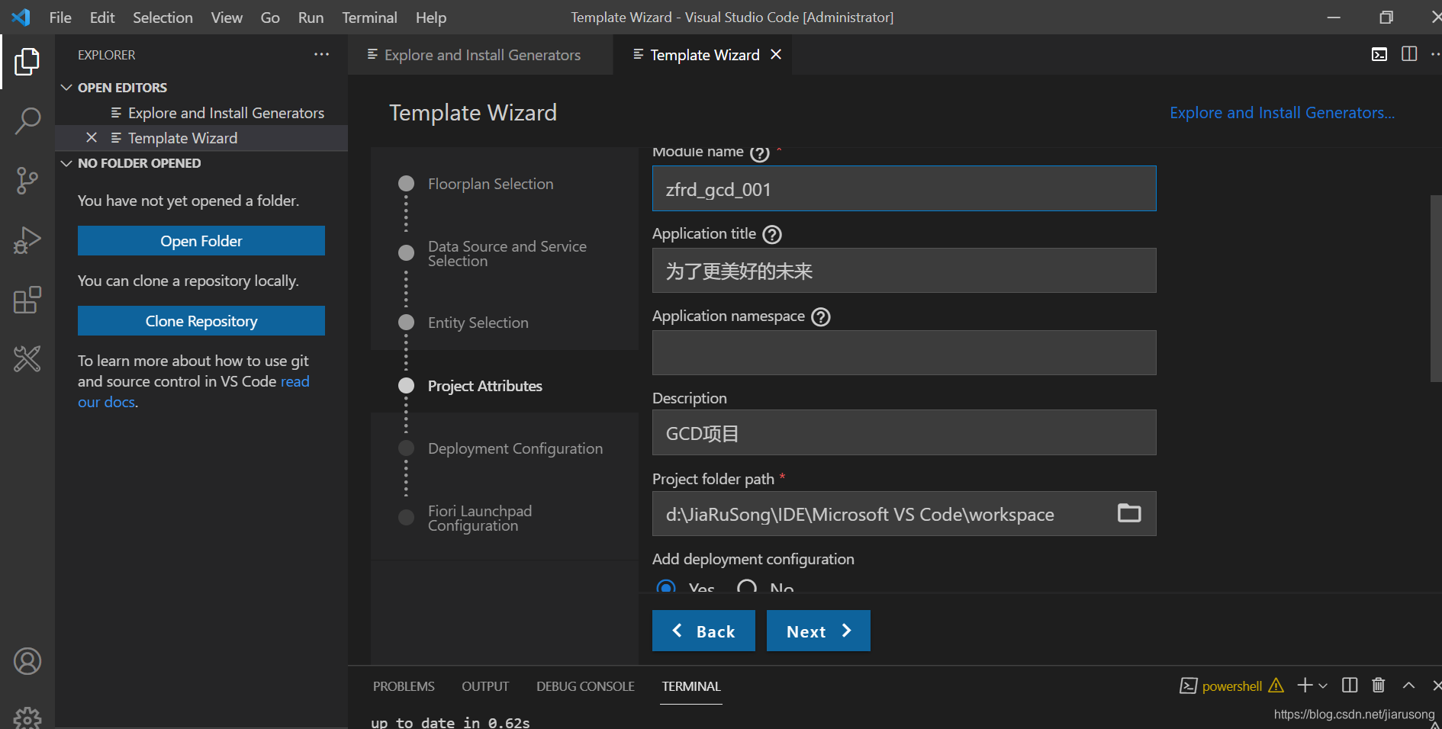Go to Data Source and Service Selection step

(x=507, y=253)
